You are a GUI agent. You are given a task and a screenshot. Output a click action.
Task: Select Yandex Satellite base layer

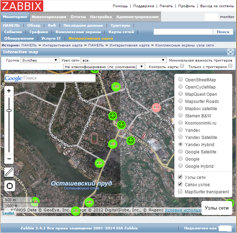click(x=180, y=137)
